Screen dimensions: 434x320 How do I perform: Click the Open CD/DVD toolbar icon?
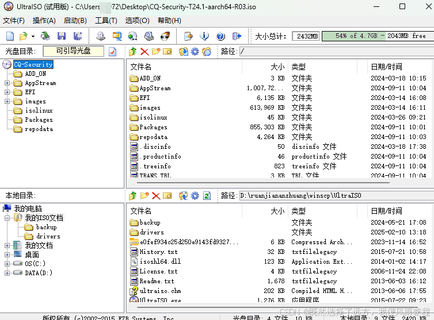[x=45, y=36]
